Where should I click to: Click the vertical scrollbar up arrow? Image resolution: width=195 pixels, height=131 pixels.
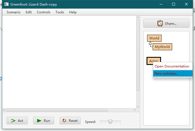click(138, 17)
